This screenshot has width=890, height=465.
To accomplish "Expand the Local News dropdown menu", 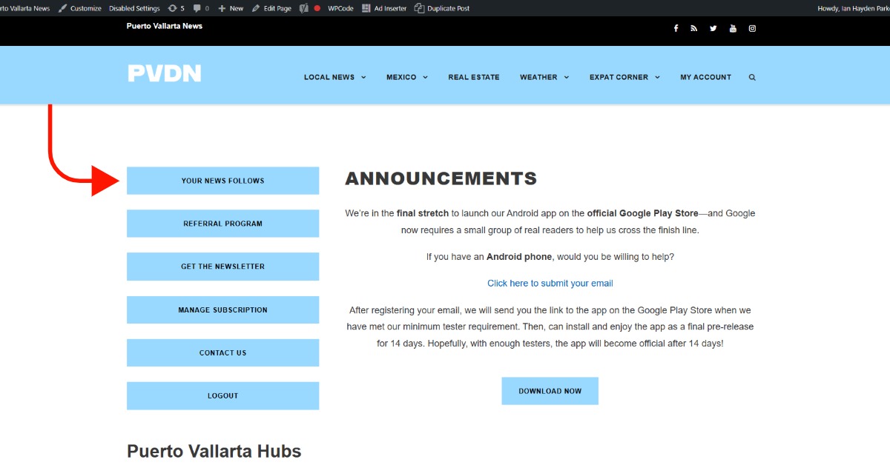I will [x=334, y=77].
